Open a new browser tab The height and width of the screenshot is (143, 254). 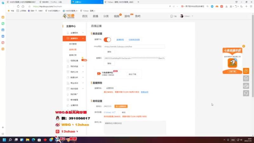tap(138, 2)
